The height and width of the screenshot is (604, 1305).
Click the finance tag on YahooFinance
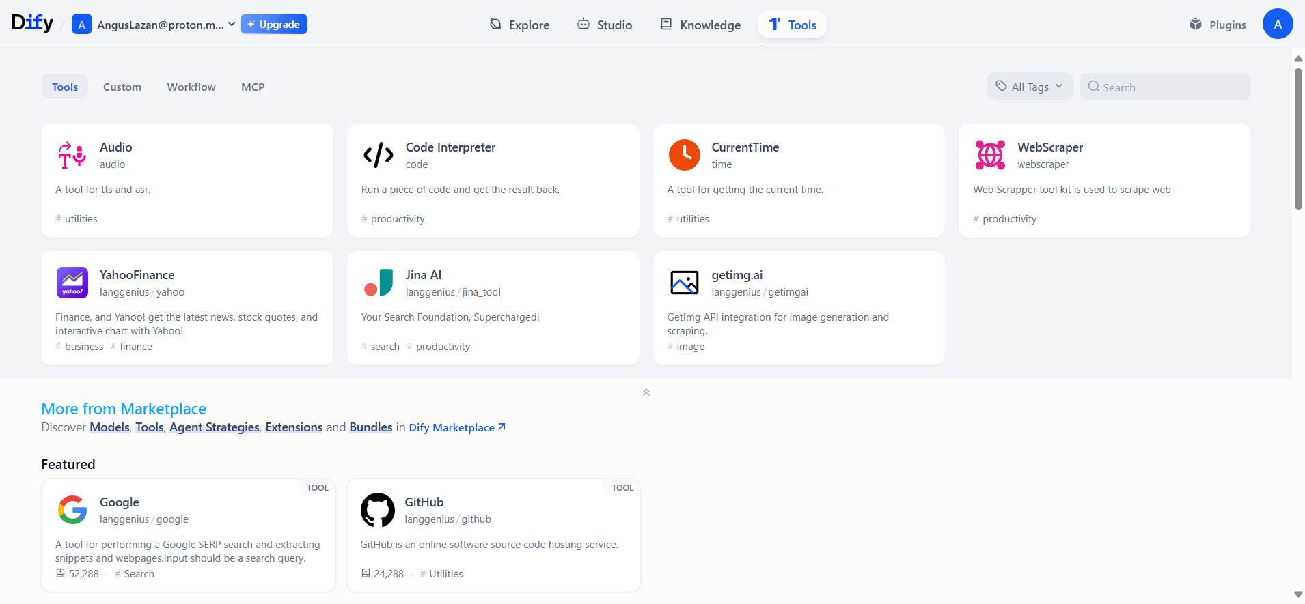[x=132, y=347]
